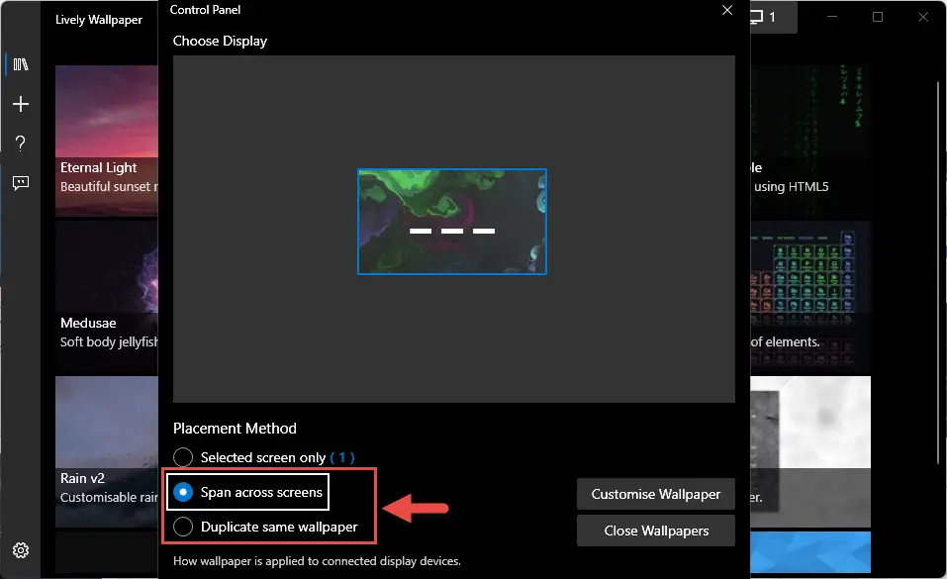
Task: Open the settings gear icon
Action: [x=21, y=550]
